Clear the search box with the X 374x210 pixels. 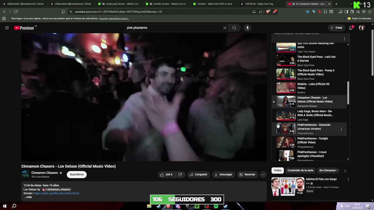[x=225, y=28]
